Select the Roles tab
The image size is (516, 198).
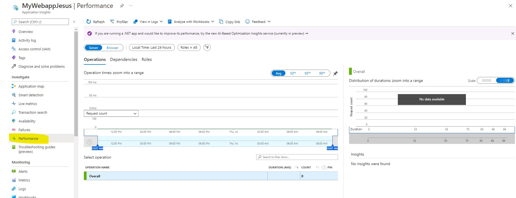147,60
